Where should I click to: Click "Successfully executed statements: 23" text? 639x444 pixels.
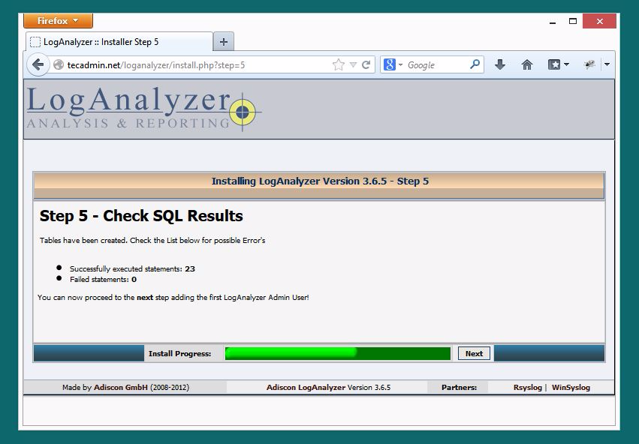[x=132, y=268]
